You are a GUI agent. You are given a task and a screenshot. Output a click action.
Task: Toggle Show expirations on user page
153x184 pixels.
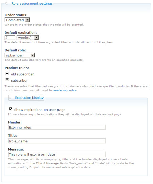11,109
